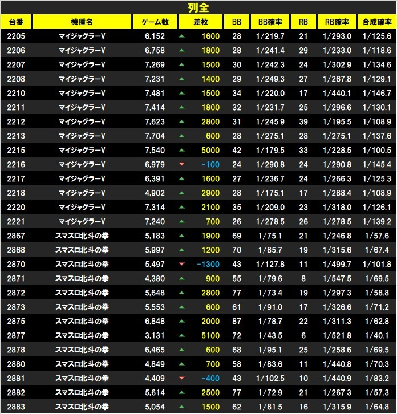The height and width of the screenshot is (414, 397).
Task: Select machine number 2877
Action: (x=16, y=335)
